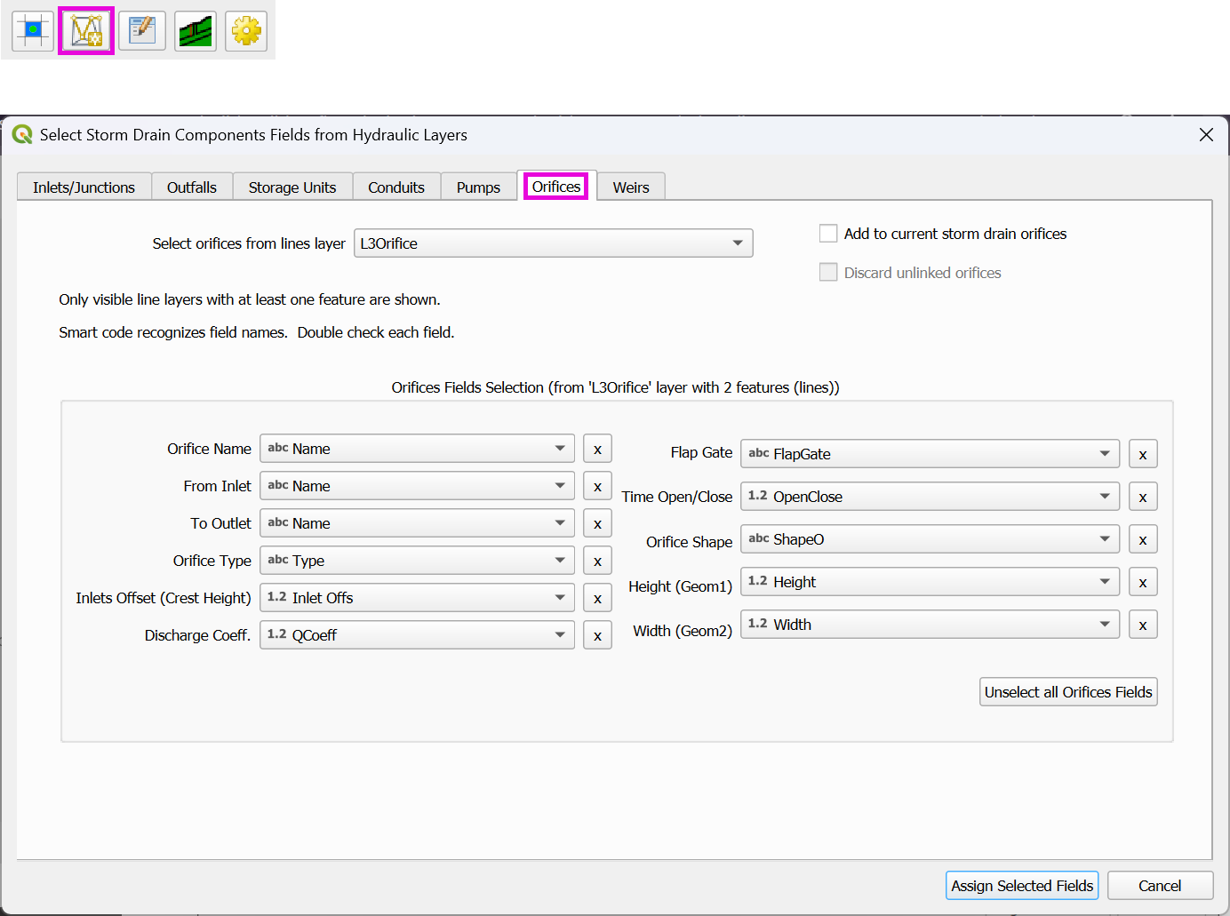Clear the Flap Gate field with x
Image resolution: width=1230 pixels, height=916 pixels.
point(1143,455)
